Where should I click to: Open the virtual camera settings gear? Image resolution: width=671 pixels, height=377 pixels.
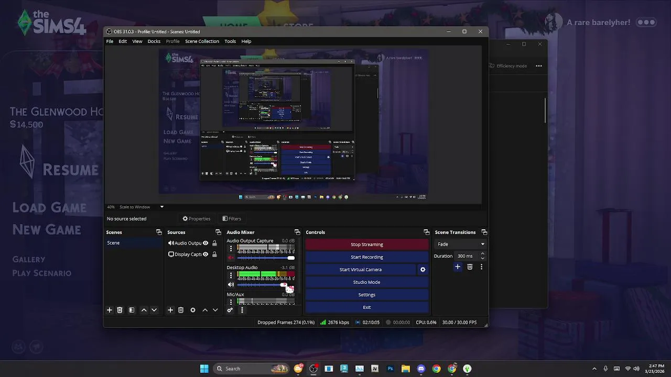click(423, 270)
